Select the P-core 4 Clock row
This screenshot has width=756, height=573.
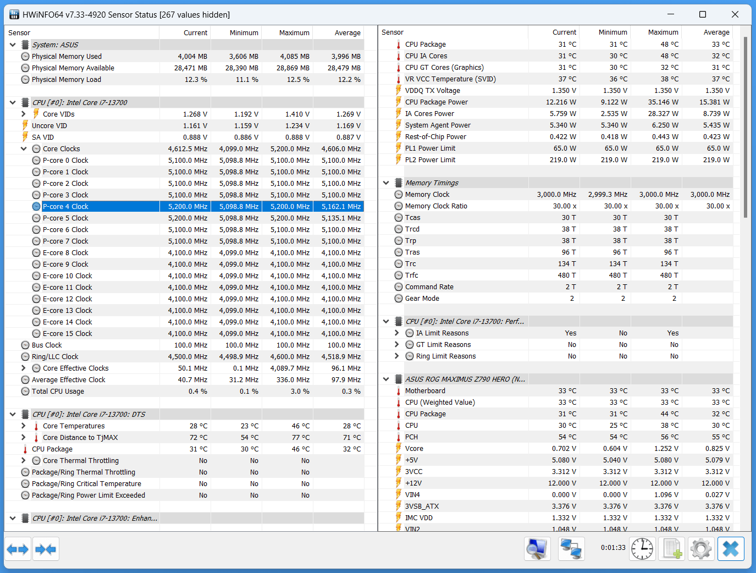(184, 206)
